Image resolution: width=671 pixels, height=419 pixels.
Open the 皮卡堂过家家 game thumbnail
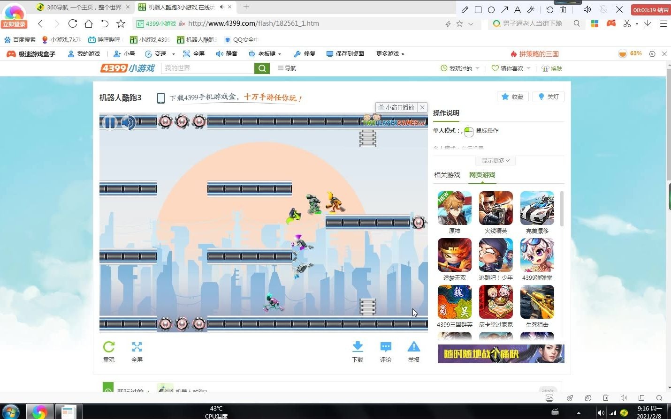[496, 302]
